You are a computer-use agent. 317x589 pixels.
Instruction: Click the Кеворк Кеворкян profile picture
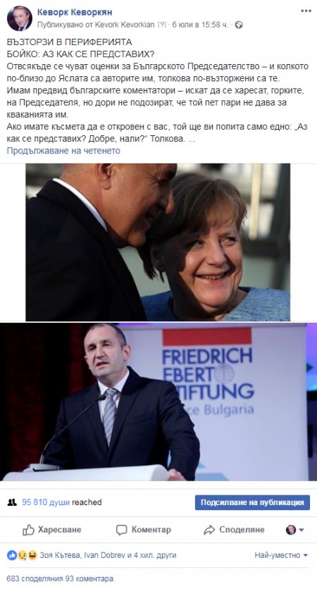point(19,18)
